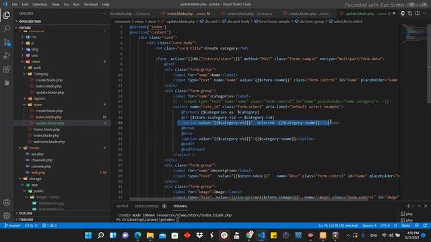
Task: Click the master branch indicator in status bar
Action: pyautogui.click(x=12, y=226)
